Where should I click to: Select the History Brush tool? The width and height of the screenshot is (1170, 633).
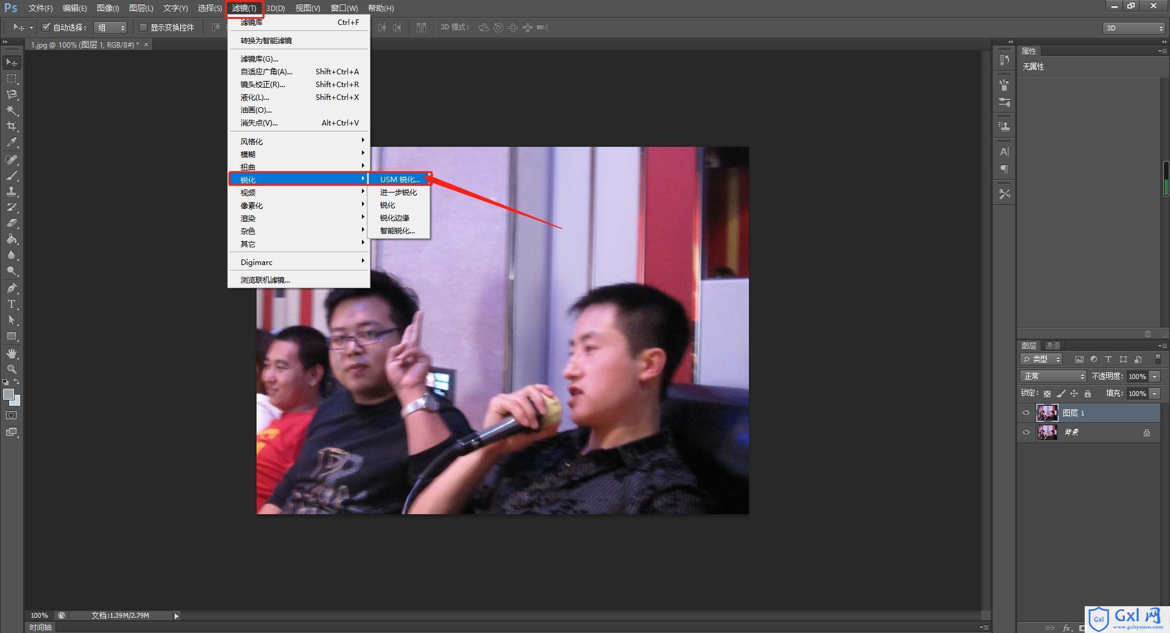coord(12,207)
